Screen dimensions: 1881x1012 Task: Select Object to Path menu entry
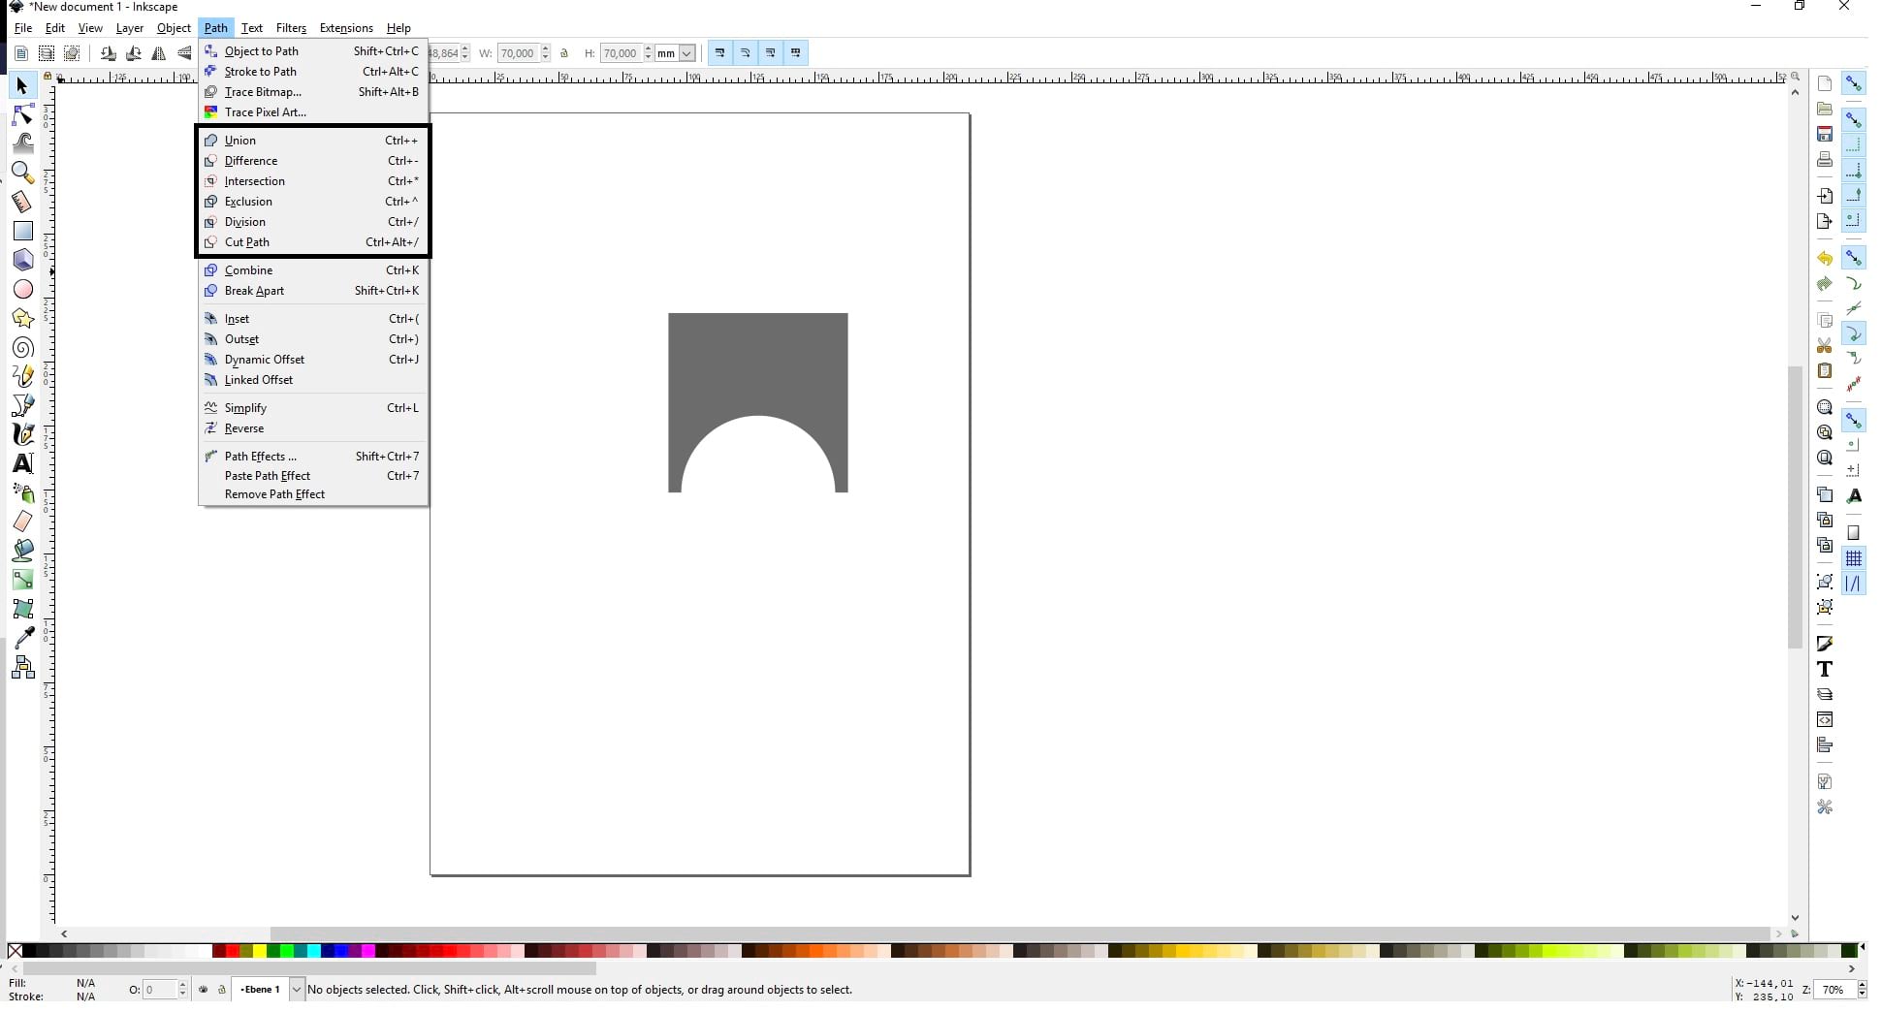click(312, 51)
